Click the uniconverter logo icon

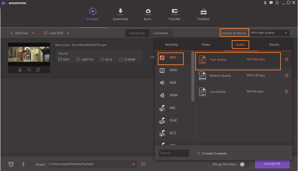pyautogui.click(x=4, y=3)
